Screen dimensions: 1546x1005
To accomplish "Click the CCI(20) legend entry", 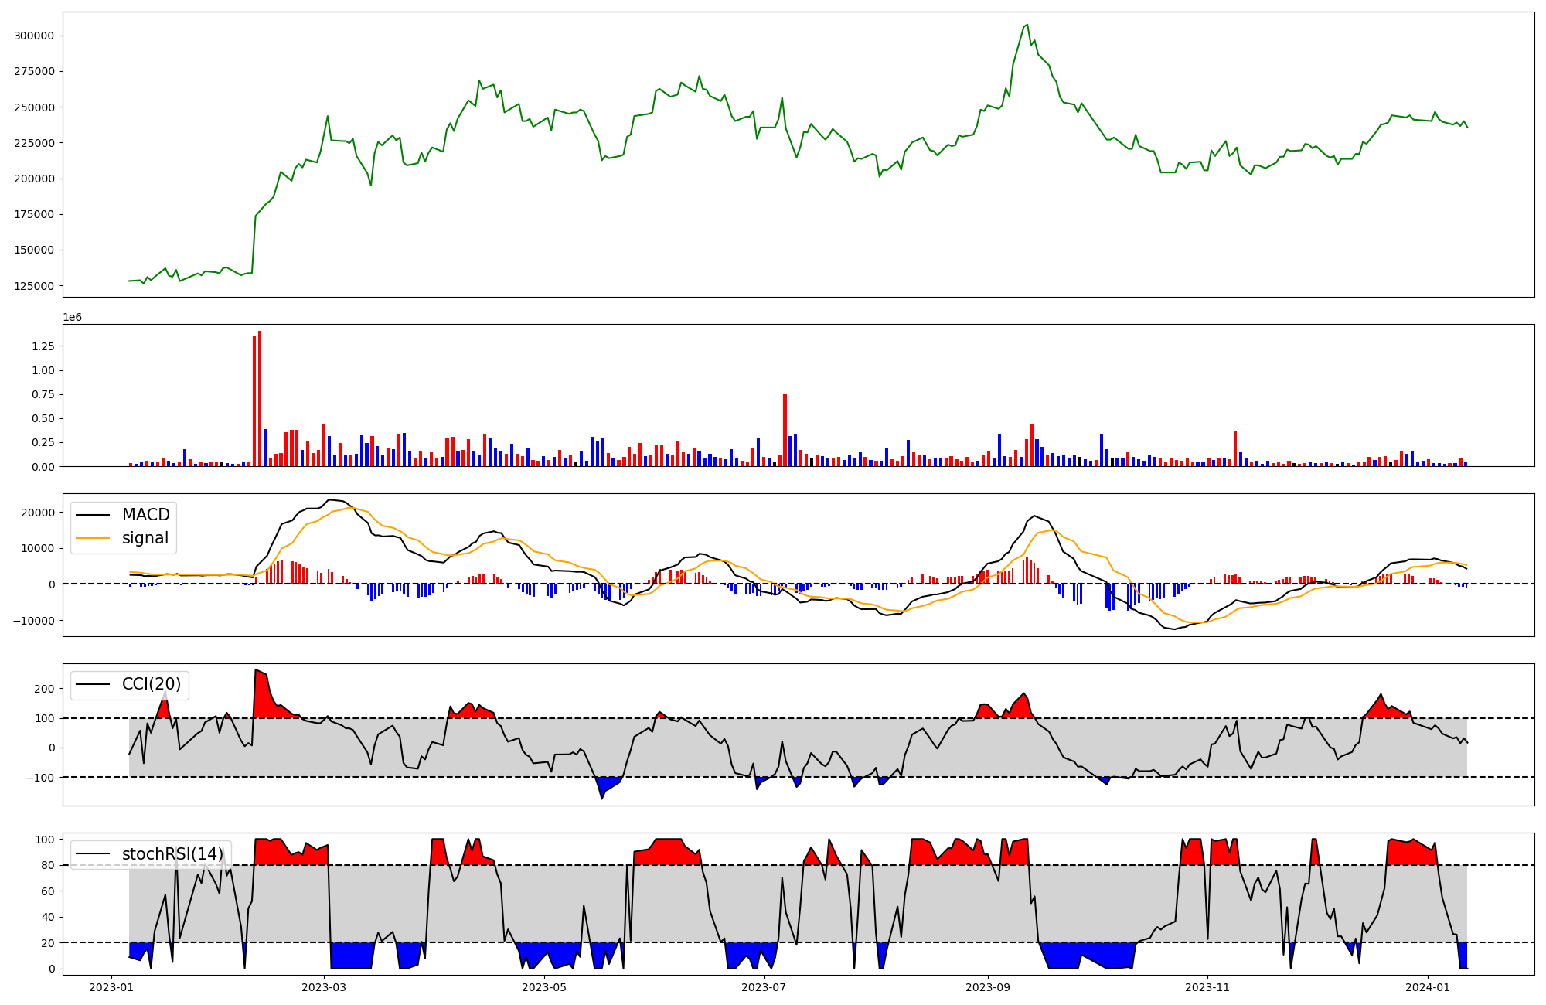I will coord(151,684).
